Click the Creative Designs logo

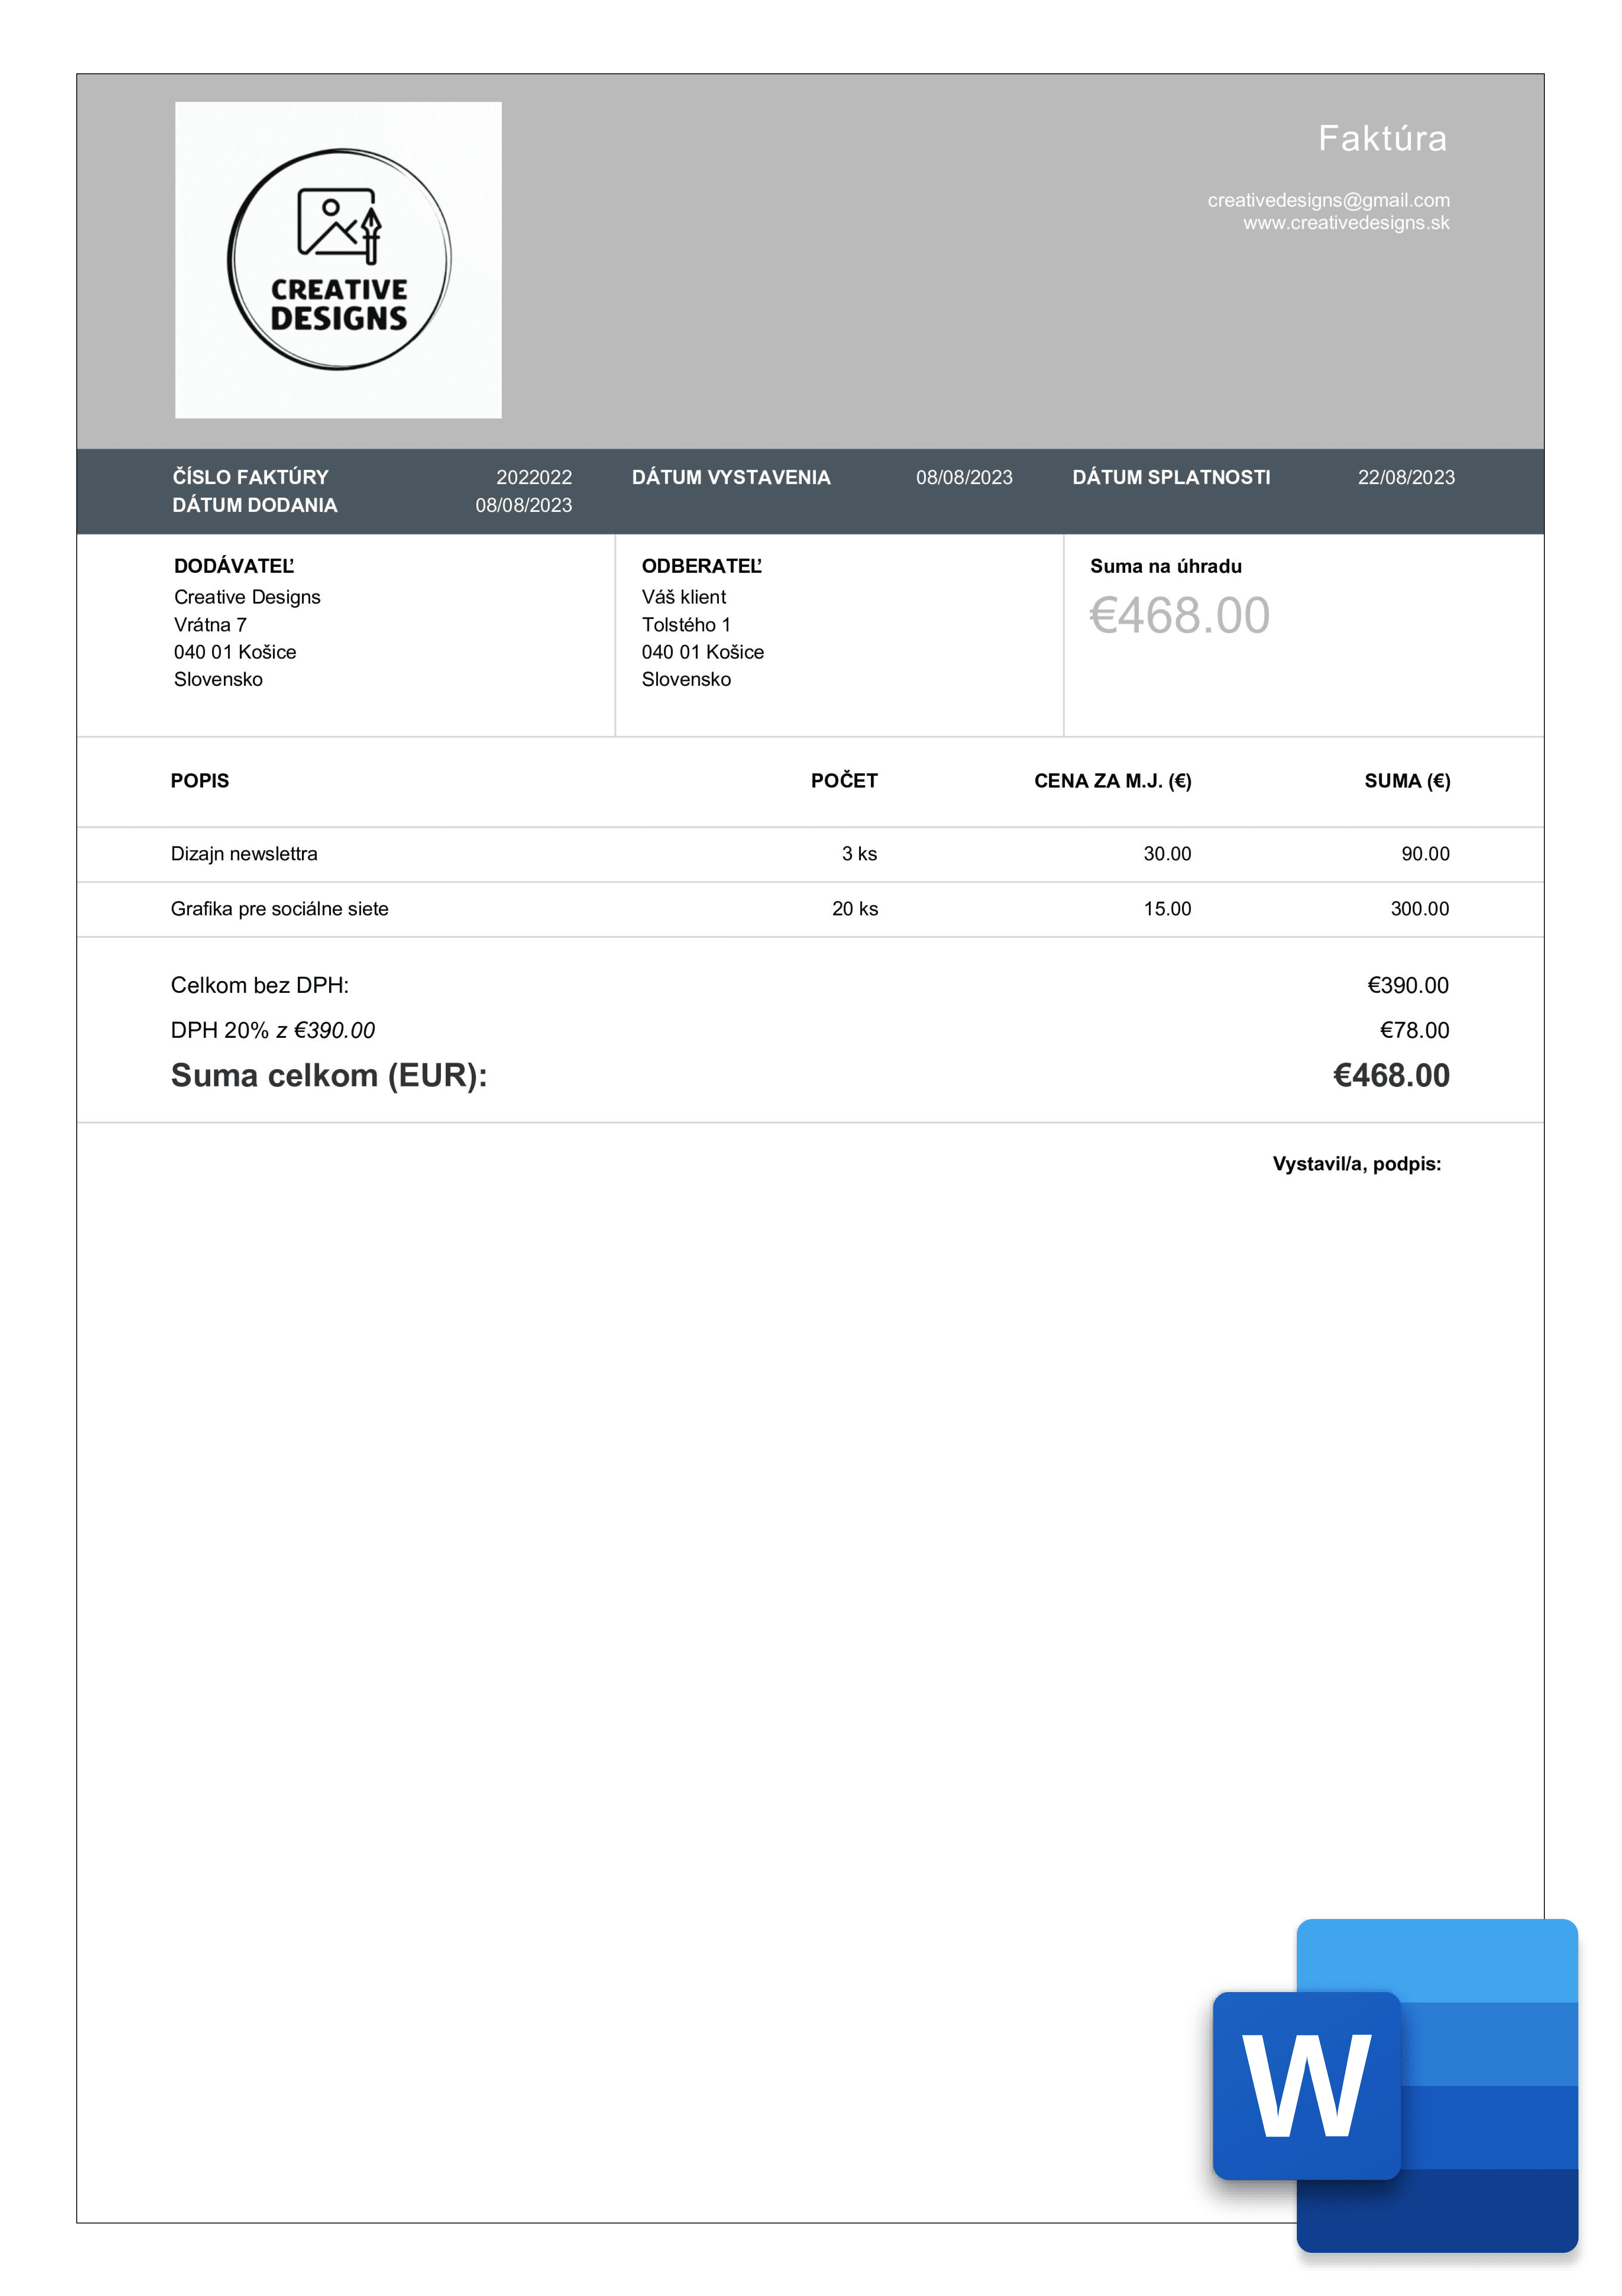(338, 260)
